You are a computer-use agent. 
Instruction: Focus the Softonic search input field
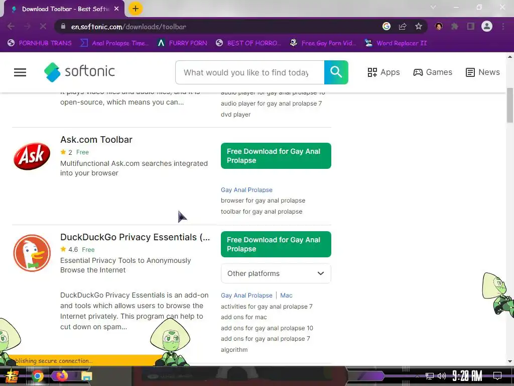(x=250, y=72)
